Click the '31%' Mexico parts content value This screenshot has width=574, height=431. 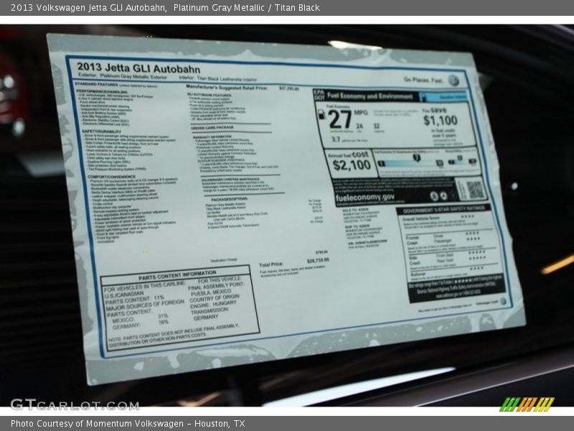click(x=163, y=316)
